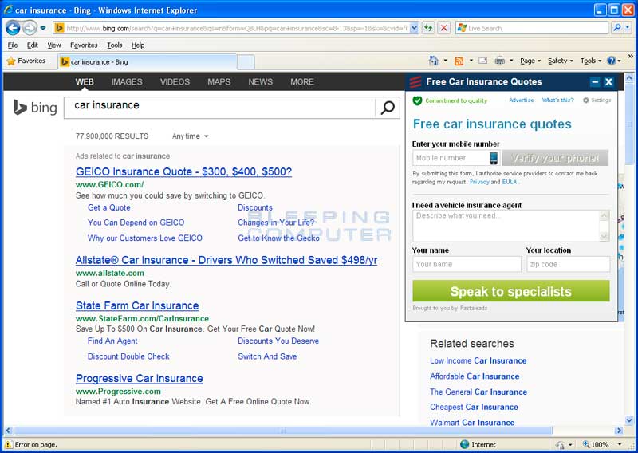The width and height of the screenshot is (638, 453).
Task: Open a new blank tab
Action: (246, 62)
